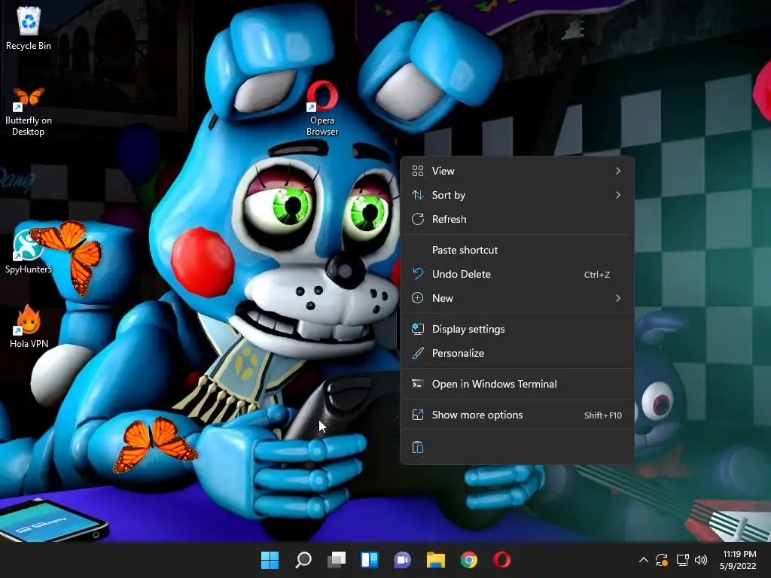Choose Personalize in the context menu
The height and width of the screenshot is (578, 771).
(517, 354)
